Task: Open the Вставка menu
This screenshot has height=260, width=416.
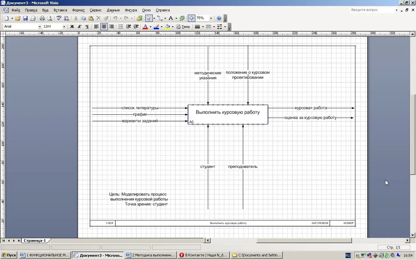Action: click(60, 10)
